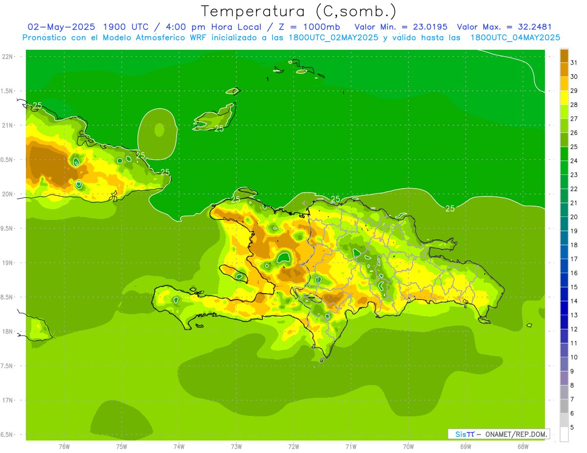This screenshot has height=453, width=587.
Task: Click the dark orange legend swatch above 31
Action: tap(564, 55)
